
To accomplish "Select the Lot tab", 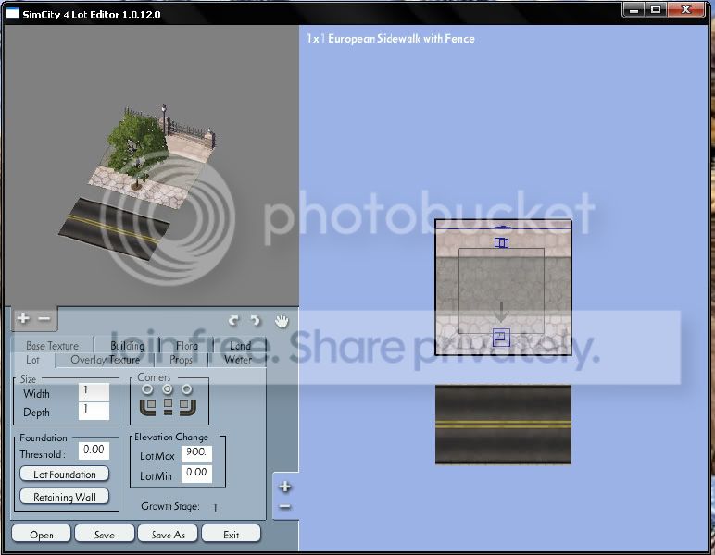I will tap(32, 360).
